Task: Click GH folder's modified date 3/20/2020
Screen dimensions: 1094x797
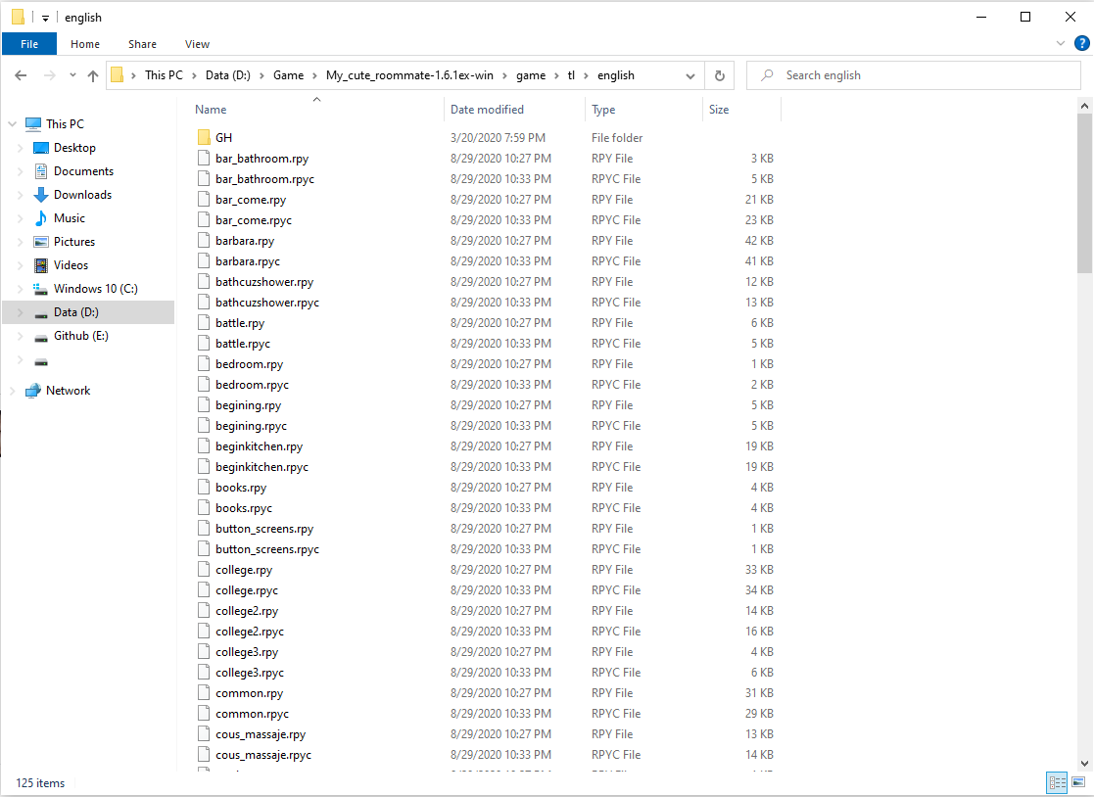Action: click(x=499, y=137)
